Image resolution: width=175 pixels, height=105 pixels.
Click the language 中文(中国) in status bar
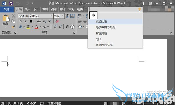[54, 104]
